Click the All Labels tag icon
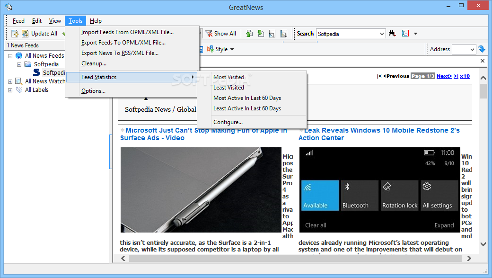The width and height of the screenshot is (492, 278). [19, 90]
